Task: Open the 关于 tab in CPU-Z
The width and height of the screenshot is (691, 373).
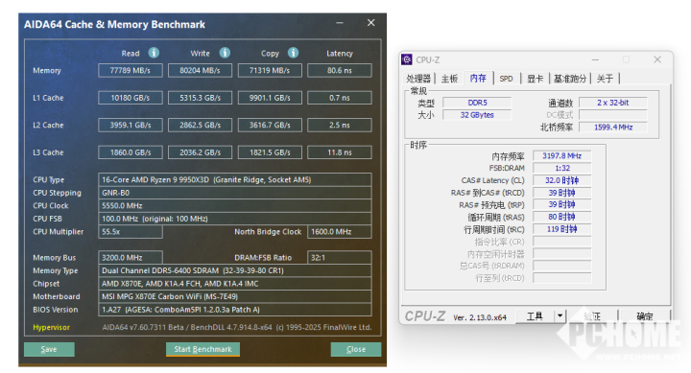Action: click(605, 79)
